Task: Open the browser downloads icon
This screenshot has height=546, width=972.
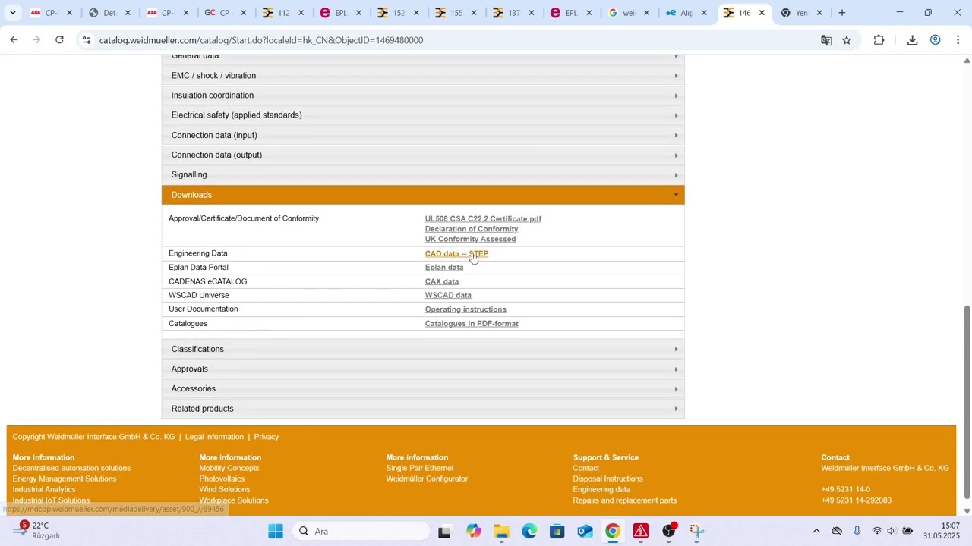Action: click(912, 40)
